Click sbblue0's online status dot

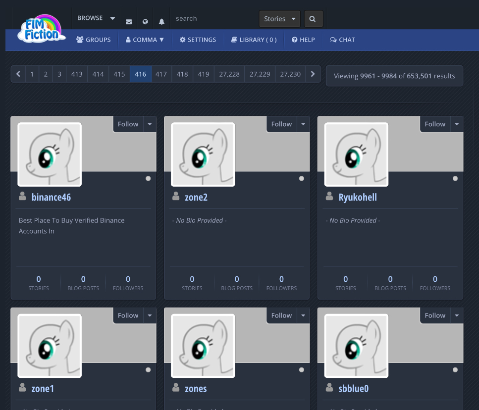coord(455,370)
